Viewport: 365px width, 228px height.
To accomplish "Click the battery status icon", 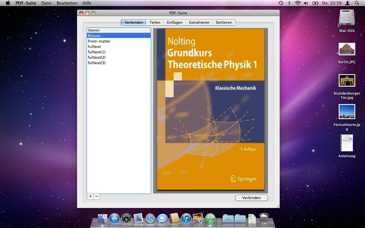I will coord(315,3).
